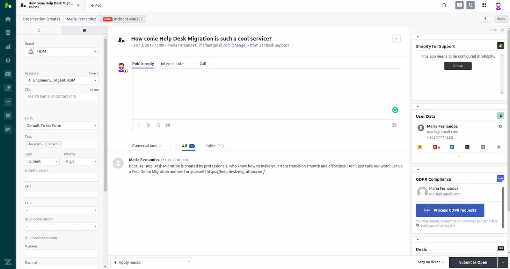Click the GDPR Compliance panel icon
The image size is (510, 269).
pyautogui.click(x=501, y=179)
